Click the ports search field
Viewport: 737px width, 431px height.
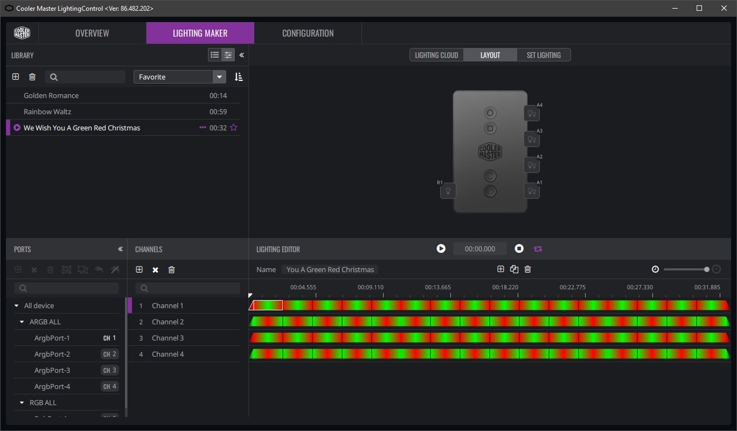[66, 288]
